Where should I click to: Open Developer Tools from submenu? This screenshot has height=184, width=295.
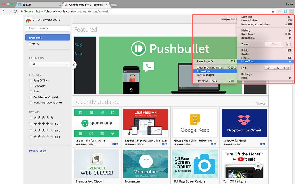(215, 81)
